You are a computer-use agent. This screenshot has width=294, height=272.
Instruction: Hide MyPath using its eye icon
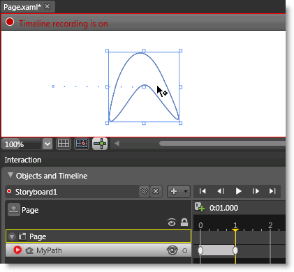[172, 250]
